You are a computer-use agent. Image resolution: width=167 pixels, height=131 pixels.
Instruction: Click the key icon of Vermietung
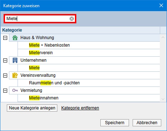(15, 90)
